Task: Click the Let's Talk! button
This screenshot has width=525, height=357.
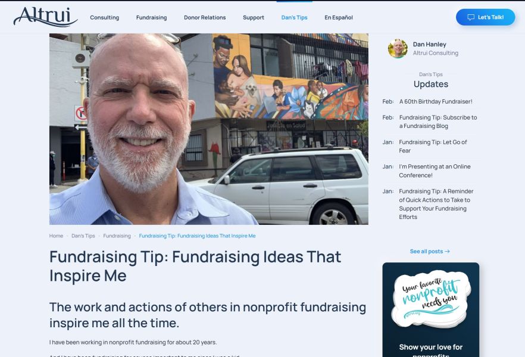Action: pos(486,17)
